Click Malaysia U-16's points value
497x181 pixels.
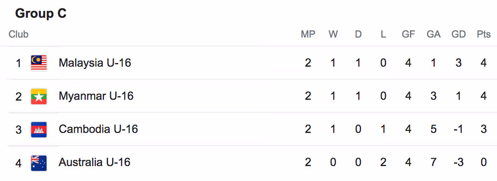click(483, 63)
